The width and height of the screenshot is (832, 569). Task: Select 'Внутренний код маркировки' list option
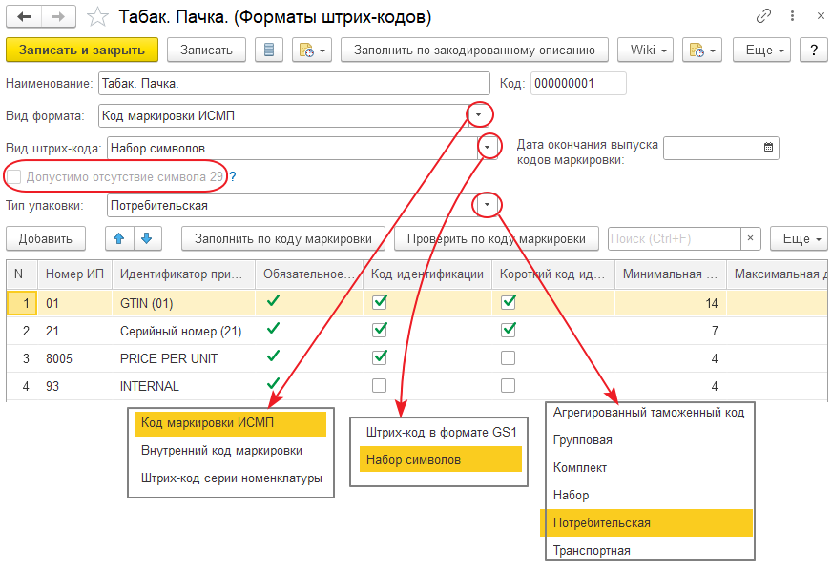click(x=221, y=450)
